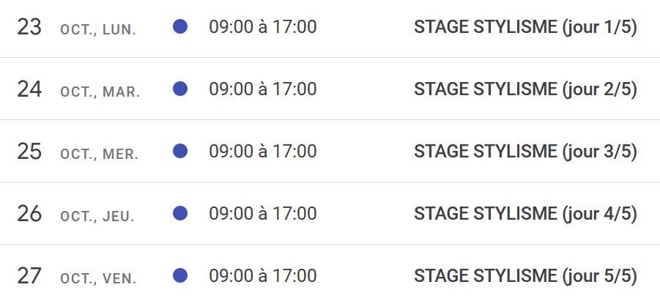Screen dimensions: 660x301
Task: Click the blue dot for 25 Oct event
Action: (x=180, y=151)
